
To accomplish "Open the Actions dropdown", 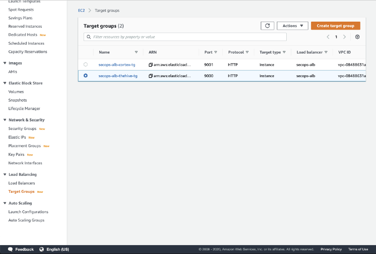I will [x=292, y=26].
